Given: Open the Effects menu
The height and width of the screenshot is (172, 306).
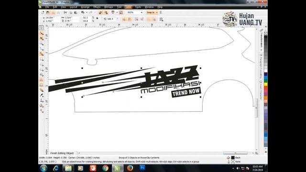Looking at the screenshot, I should 97,7.
